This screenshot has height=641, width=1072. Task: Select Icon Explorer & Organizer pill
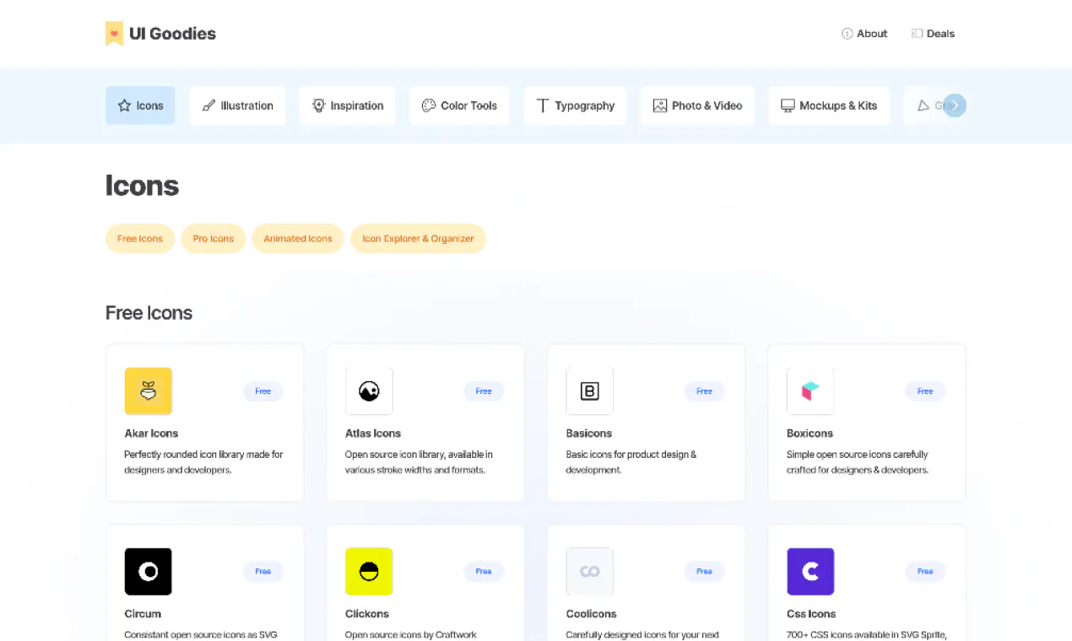418,239
